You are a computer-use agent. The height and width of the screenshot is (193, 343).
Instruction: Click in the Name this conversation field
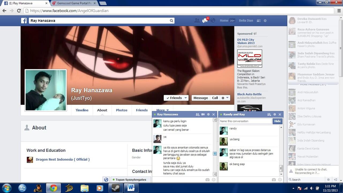click(245, 121)
